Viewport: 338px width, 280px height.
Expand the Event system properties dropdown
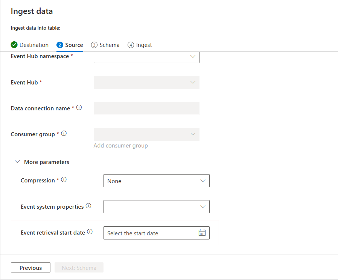point(156,207)
